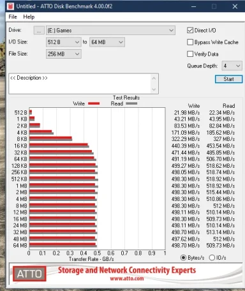Viewport: 245px width, 291px height.
Task: Click the 185.62 MB/s read value
Action: coord(221,133)
